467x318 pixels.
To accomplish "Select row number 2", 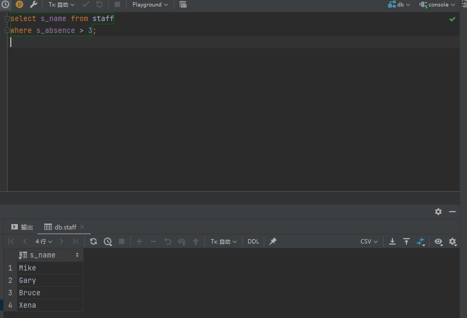I will click(10, 280).
